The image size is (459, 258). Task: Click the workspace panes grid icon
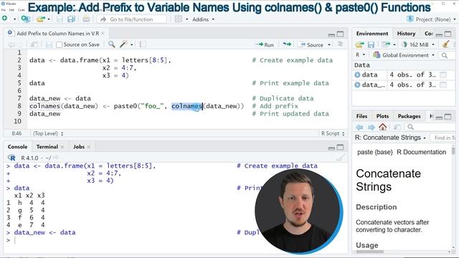point(179,19)
